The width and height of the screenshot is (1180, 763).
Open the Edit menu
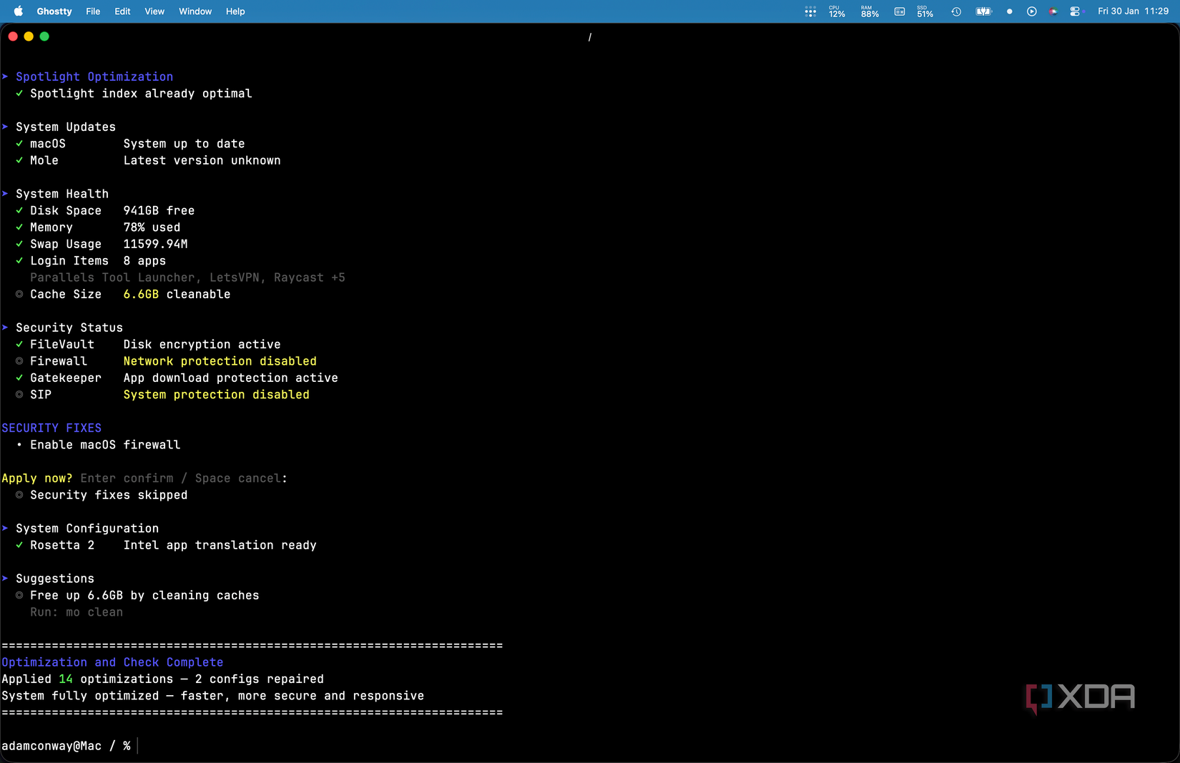click(122, 11)
